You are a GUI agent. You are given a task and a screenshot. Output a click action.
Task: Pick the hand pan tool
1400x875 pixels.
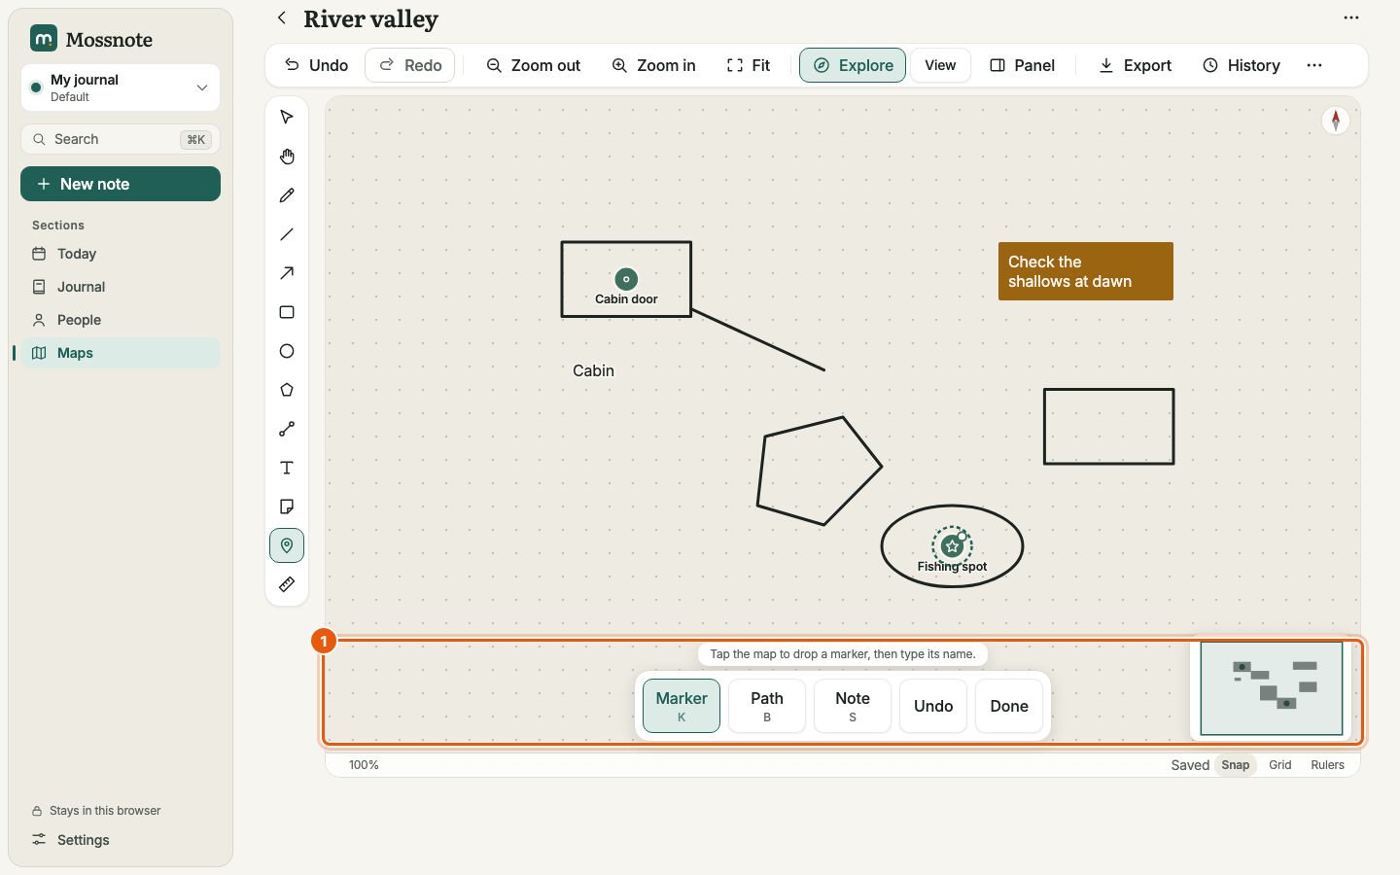tap(287, 157)
